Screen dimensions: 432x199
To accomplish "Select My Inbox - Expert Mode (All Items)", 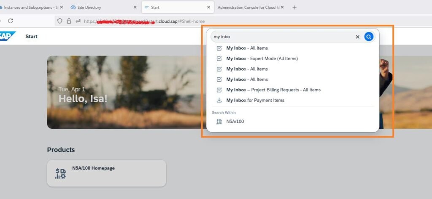I will pyautogui.click(x=262, y=58).
